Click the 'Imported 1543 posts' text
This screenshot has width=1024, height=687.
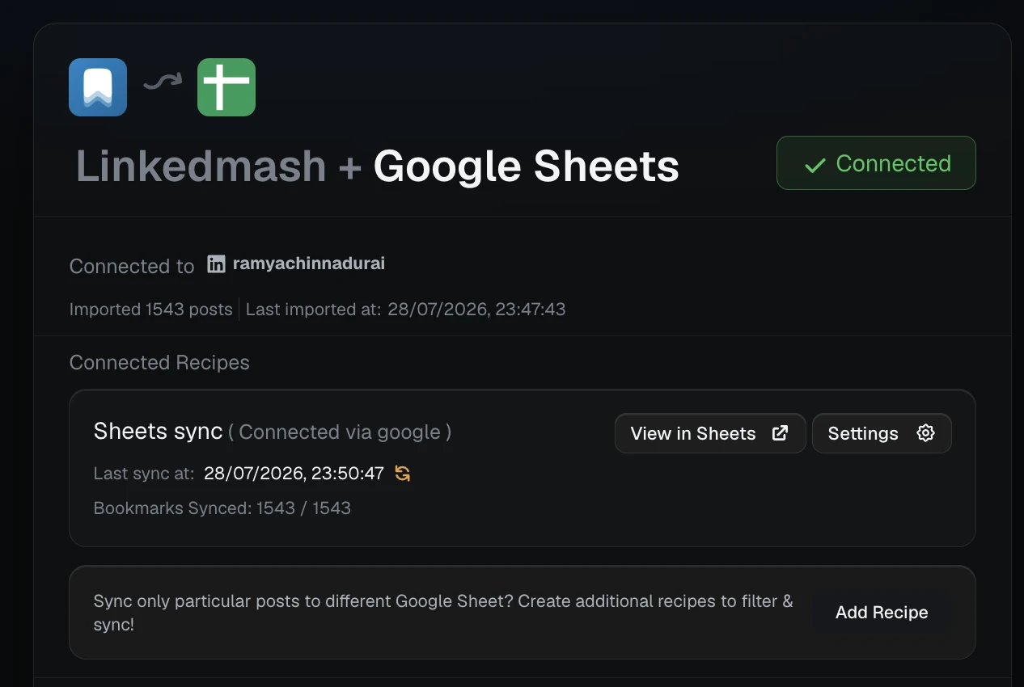point(151,309)
